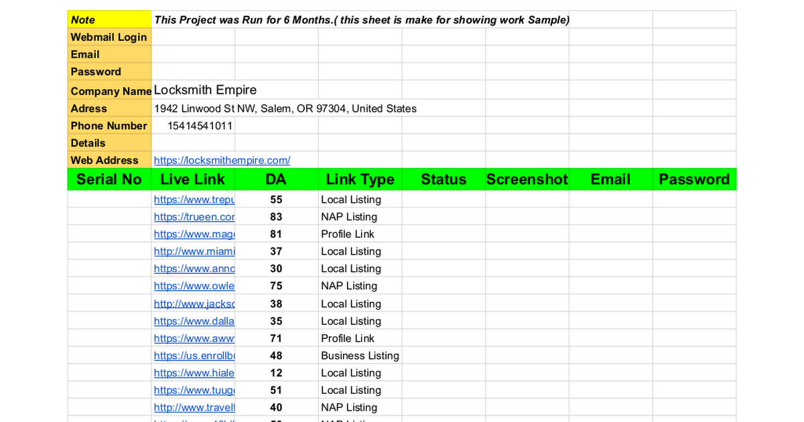Select the Password label cell in the header block

coord(110,72)
